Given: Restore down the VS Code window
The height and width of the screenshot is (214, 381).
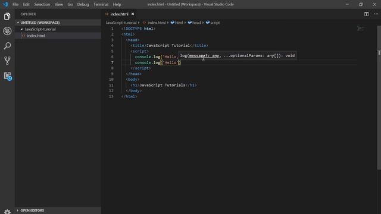Looking at the screenshot, I should click(361, 4).
